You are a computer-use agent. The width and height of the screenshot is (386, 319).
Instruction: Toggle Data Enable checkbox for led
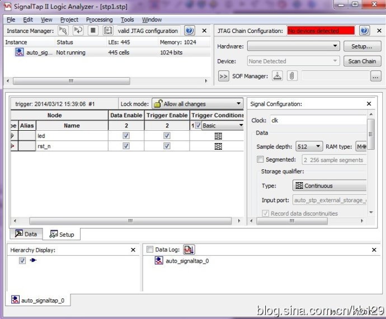pyautogui.click(x=126, y=136)
